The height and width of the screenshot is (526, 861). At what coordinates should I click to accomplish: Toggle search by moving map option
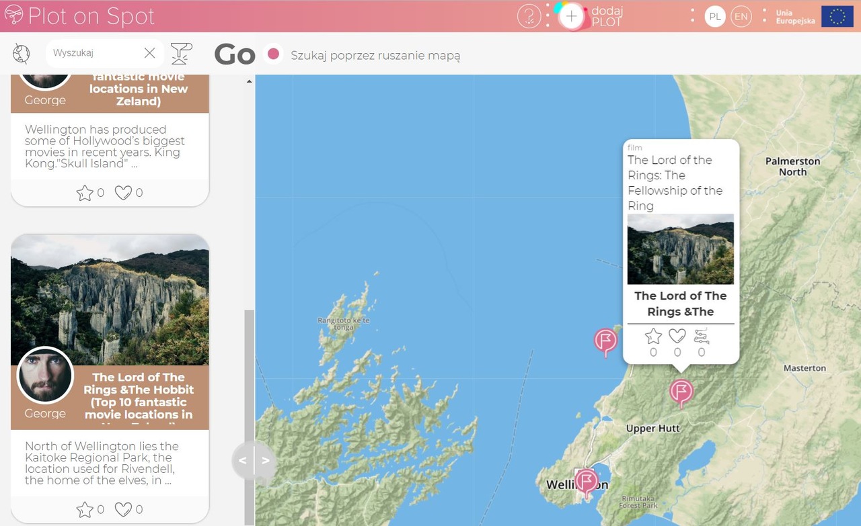coord(273,54)
